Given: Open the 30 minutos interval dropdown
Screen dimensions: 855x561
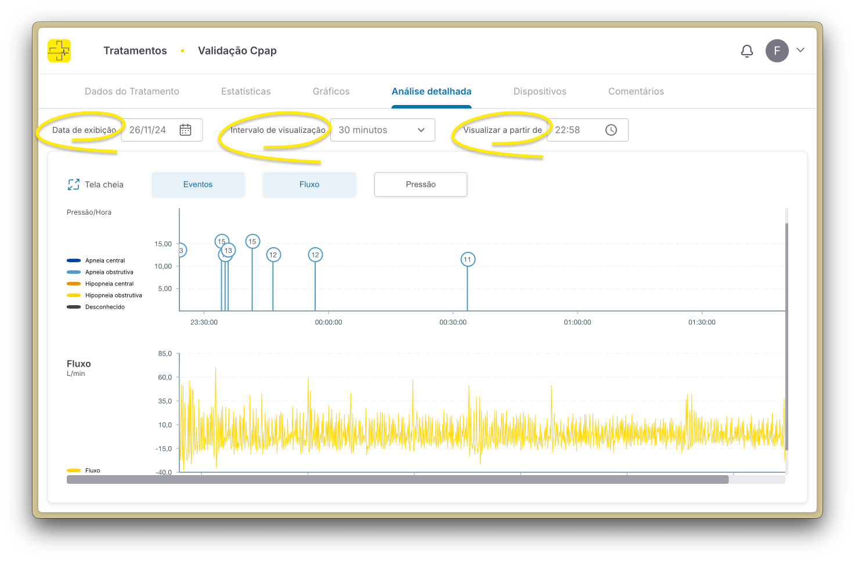Looking at the screenshot, I should pos(383,130).
